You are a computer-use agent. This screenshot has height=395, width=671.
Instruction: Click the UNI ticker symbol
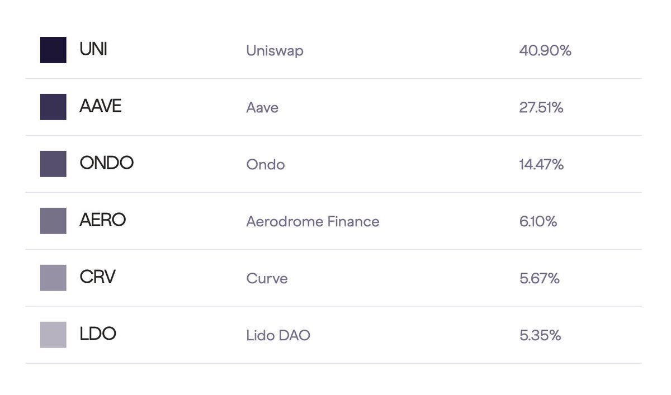coord(93,50)
